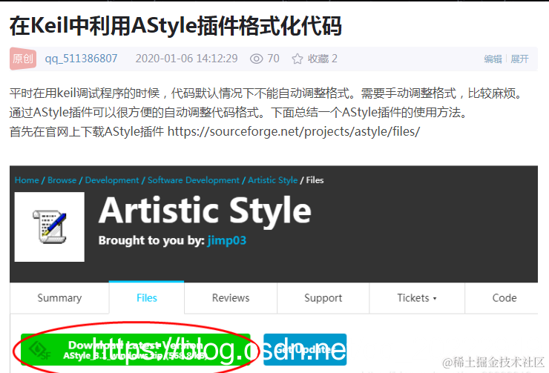Click the 展开 expand link
The height and width of the screenshot is (373, 549).
click(519, 59)
